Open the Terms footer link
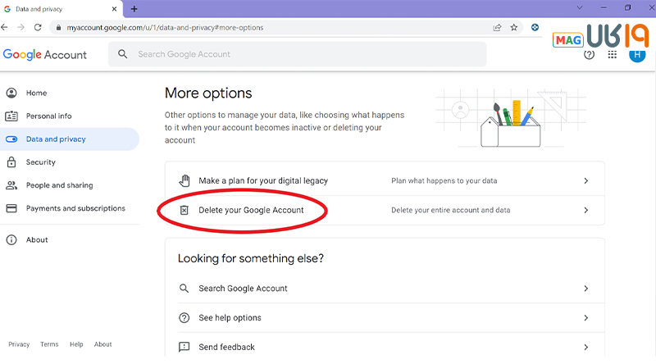656x364 pixels. pos(49,344)
